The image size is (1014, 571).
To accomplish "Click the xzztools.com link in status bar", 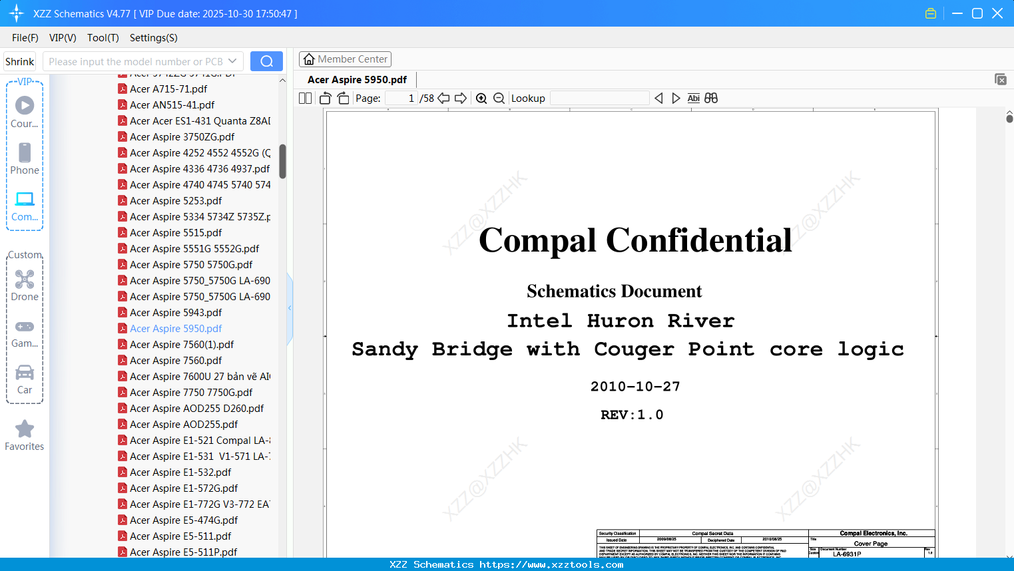I will pyautogui.click(x=551, y=564).
